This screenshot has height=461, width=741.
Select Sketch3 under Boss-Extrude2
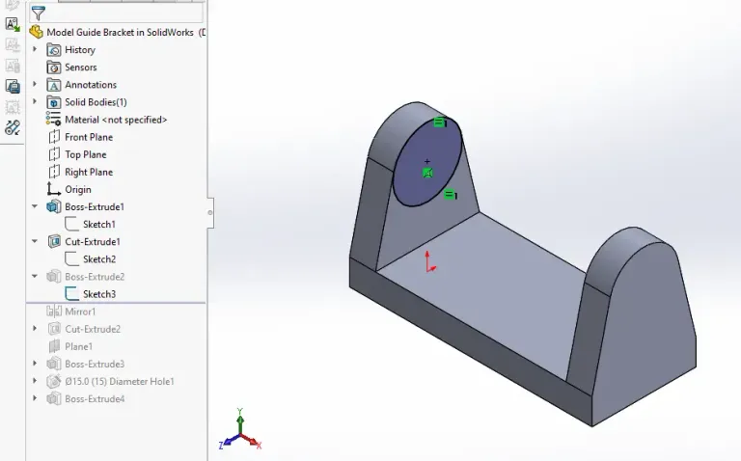[98, 294]
